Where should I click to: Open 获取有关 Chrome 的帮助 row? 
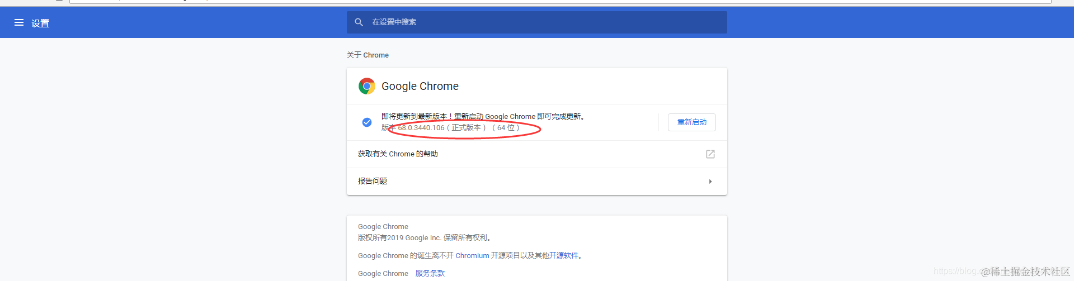[x=537, y=154]
